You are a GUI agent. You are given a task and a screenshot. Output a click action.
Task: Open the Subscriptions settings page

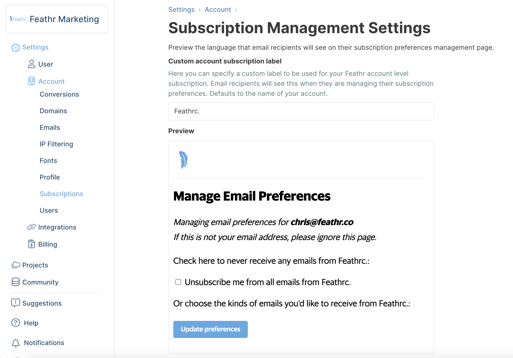(61, 194)
